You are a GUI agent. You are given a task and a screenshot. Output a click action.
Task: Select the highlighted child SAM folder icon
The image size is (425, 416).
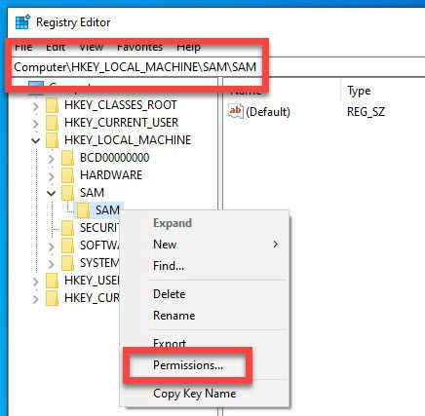[x=83, y=210]
